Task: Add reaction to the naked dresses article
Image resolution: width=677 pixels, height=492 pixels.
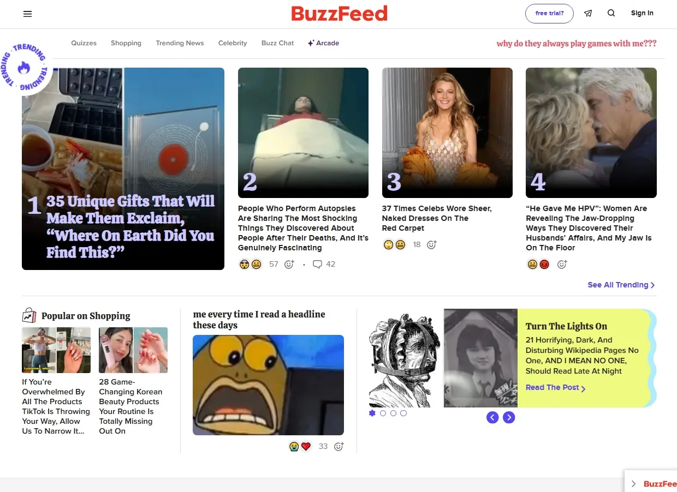Action: (432, 244)
